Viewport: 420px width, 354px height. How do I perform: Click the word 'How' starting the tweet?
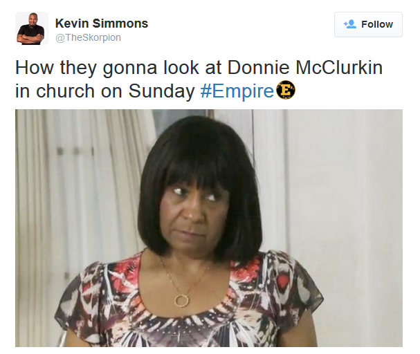tap(35, 68)
